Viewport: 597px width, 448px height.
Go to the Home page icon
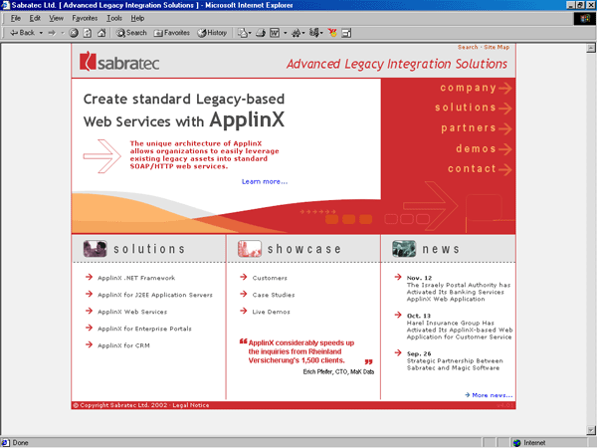pyautogui.click(x=101, y=33)
